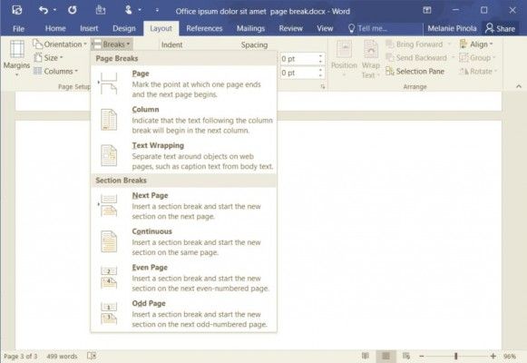
Task: Switch to the View tab
Action: pos(325,28)
